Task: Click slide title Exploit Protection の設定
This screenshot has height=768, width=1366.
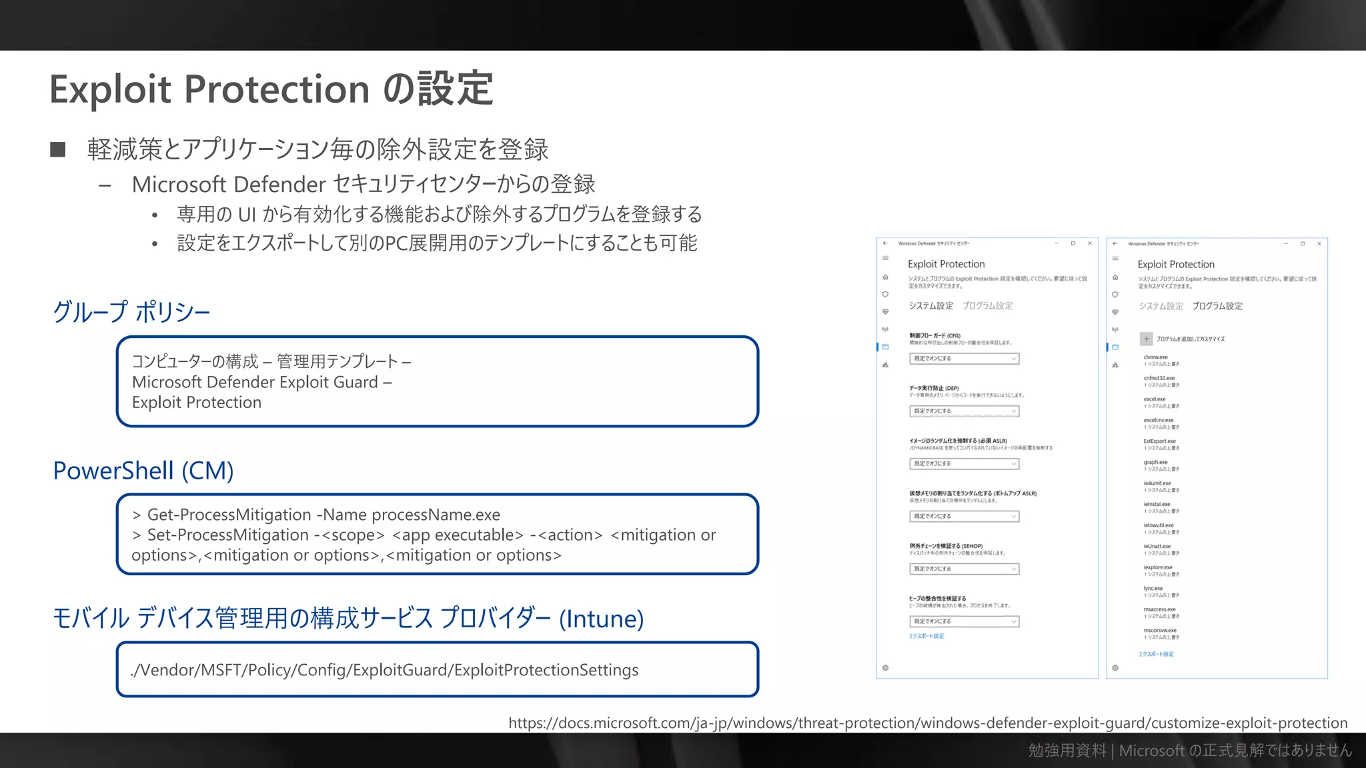Action: click(271, 89)
